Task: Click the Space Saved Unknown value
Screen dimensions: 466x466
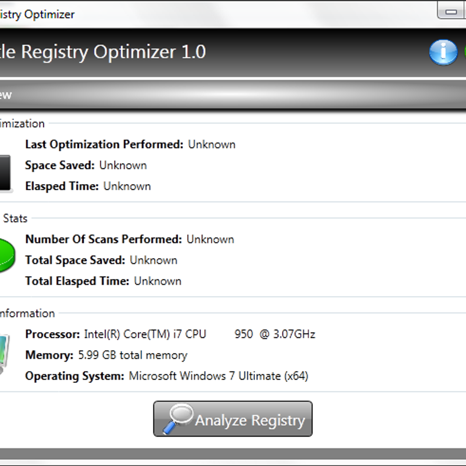Action: (123, 165)
